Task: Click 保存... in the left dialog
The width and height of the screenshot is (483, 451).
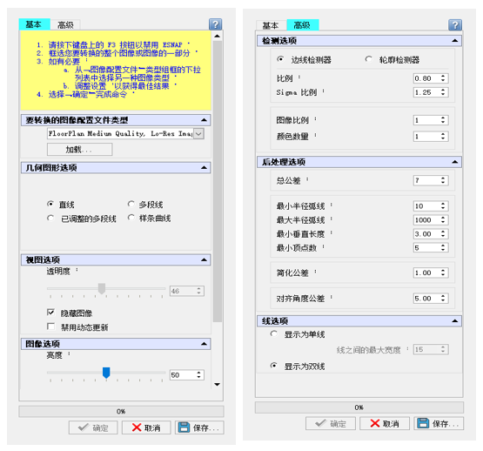Action: pyautogui.click(x=199, y=427)
